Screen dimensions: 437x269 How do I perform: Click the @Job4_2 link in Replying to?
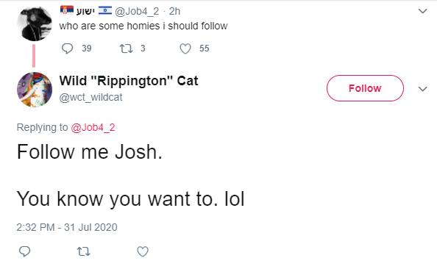tap(93, 128)
